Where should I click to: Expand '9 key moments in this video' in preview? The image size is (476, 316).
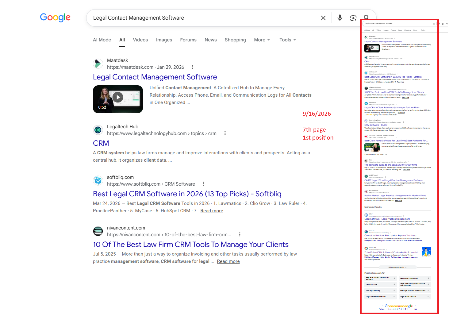[x=376, y=154]
